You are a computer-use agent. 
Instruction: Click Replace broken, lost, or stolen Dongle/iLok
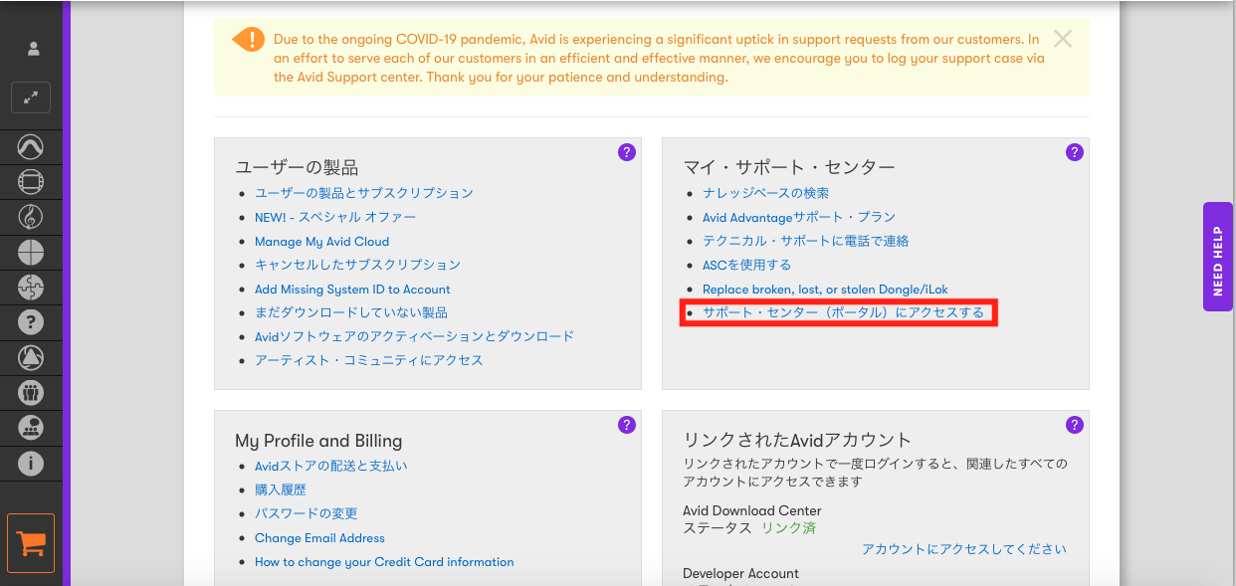tap(825, 290)
